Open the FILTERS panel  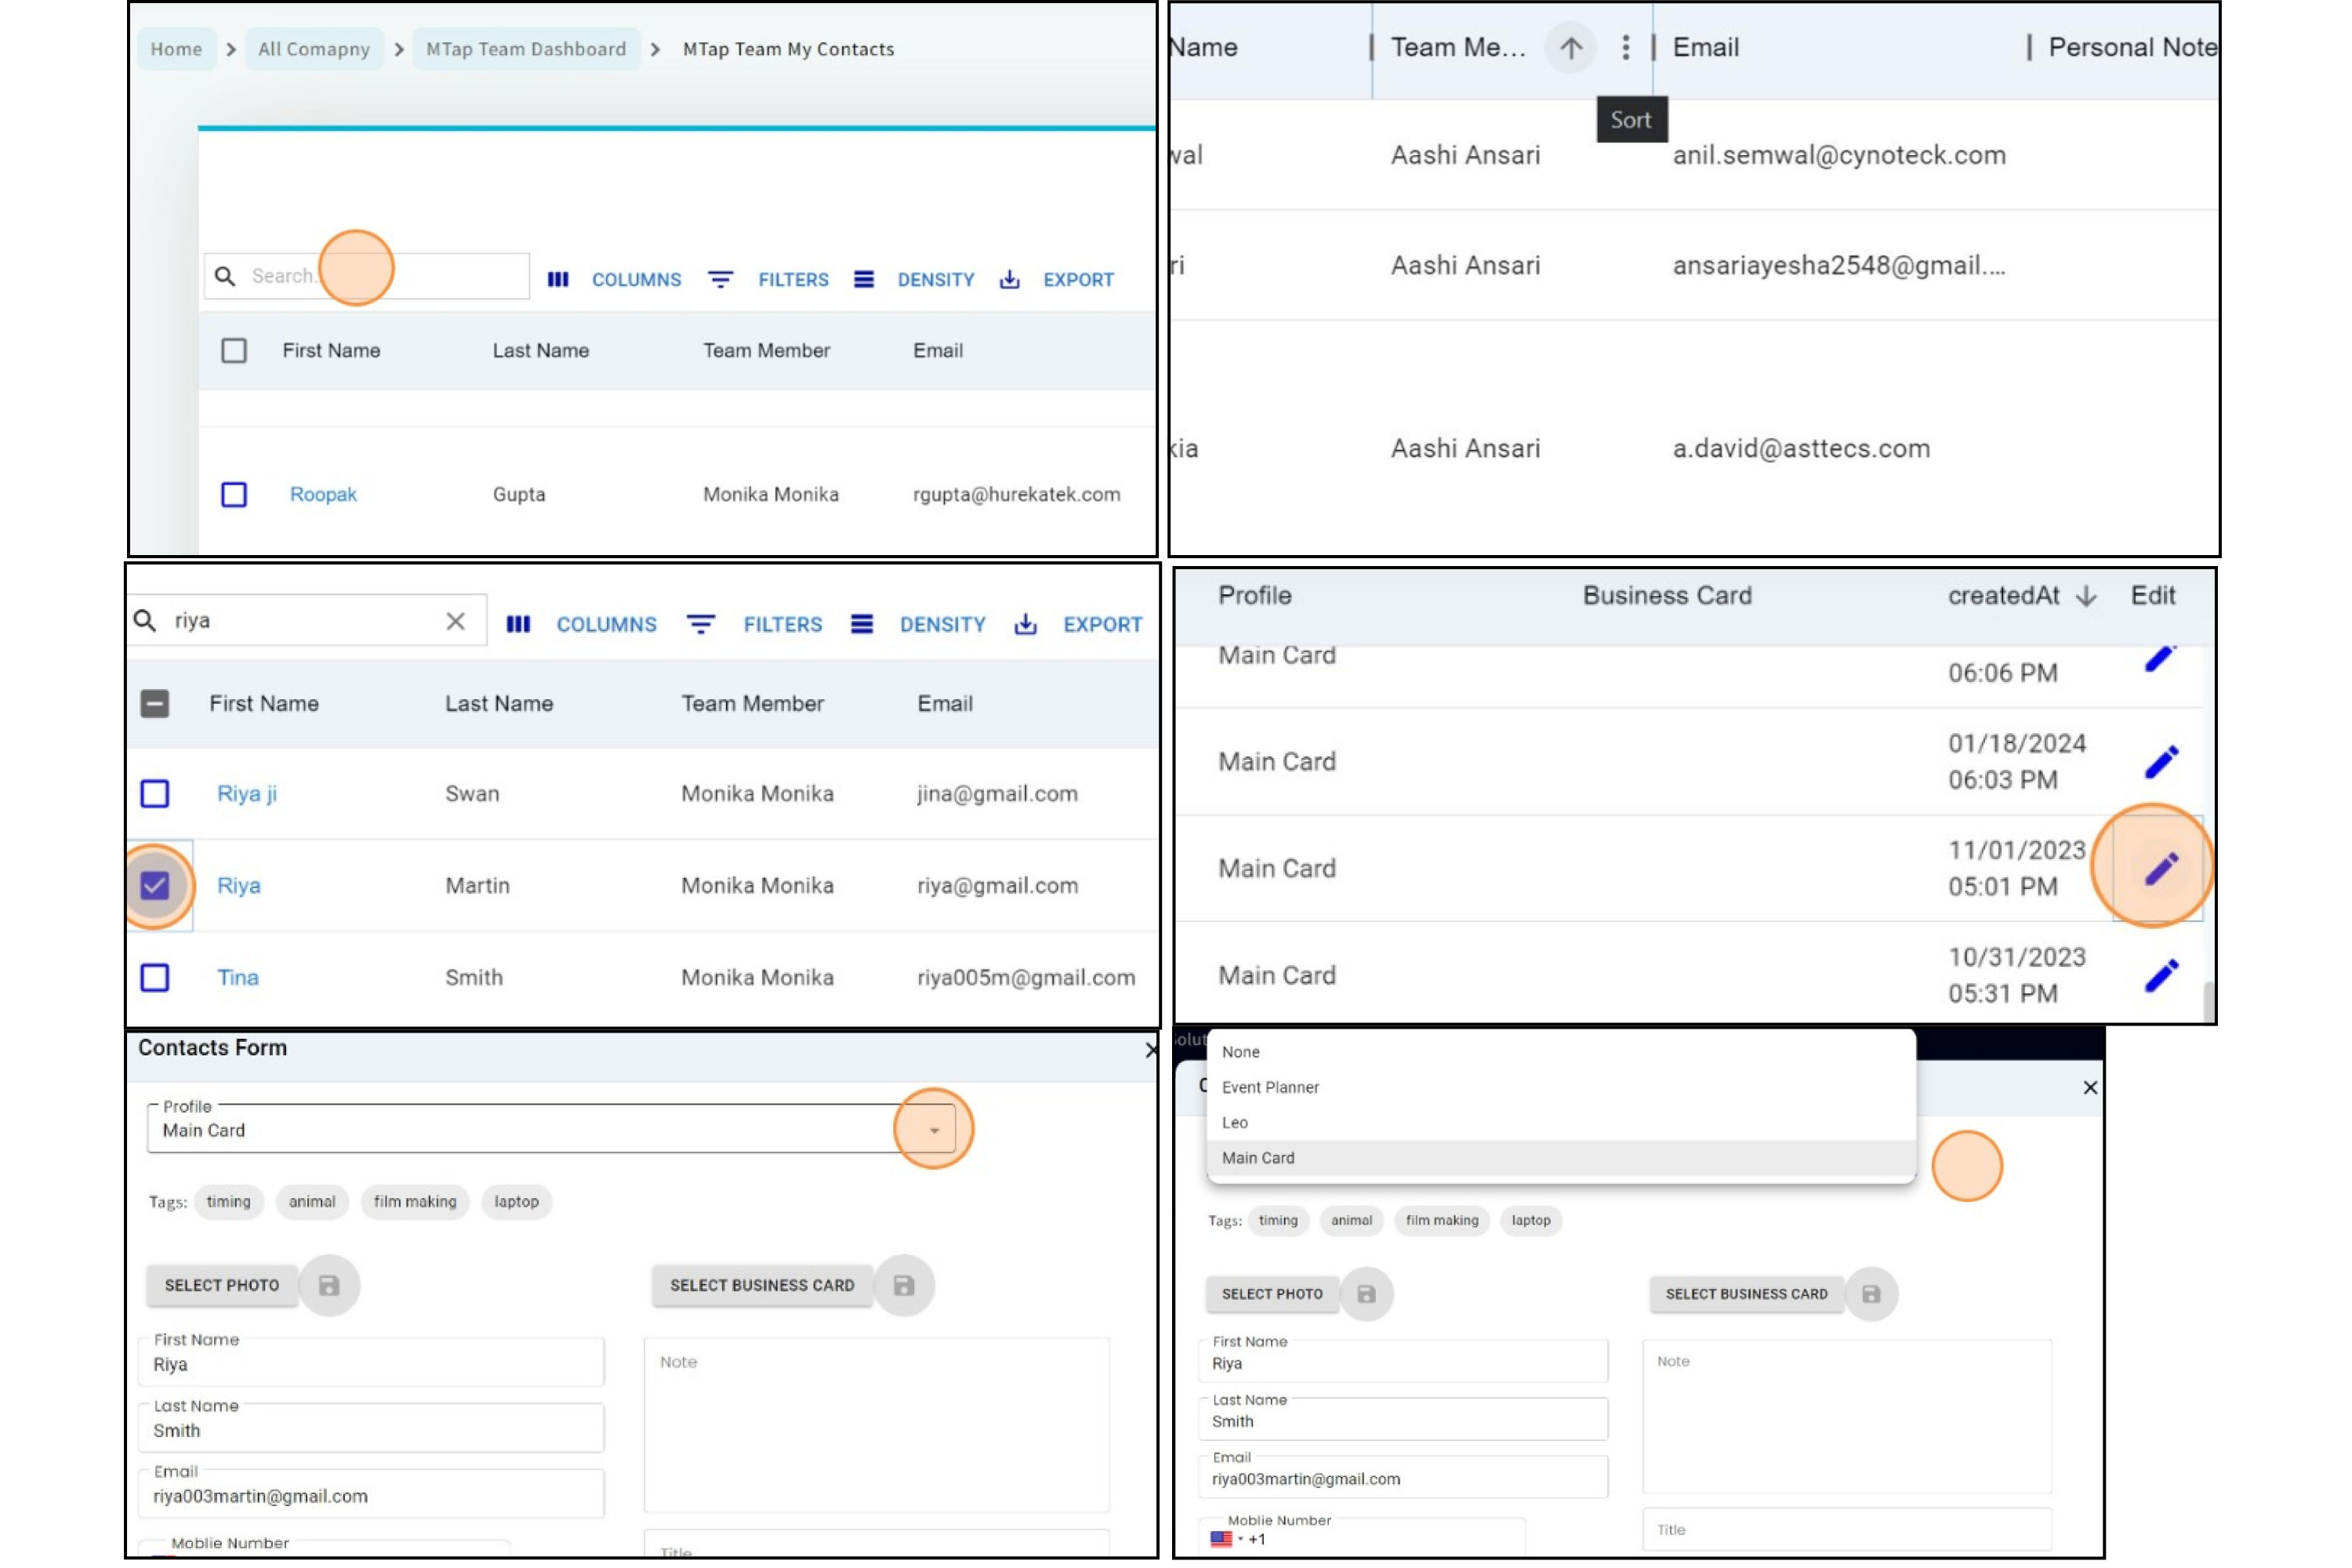(792, 280)
